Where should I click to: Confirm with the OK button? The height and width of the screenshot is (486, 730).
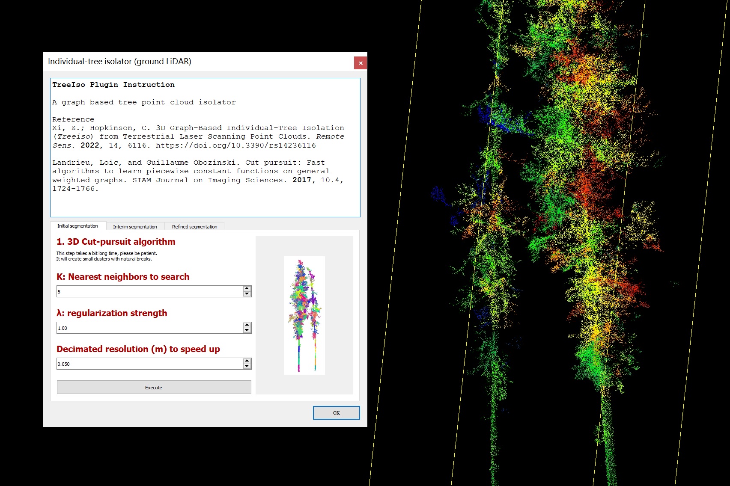pos(336,413)
